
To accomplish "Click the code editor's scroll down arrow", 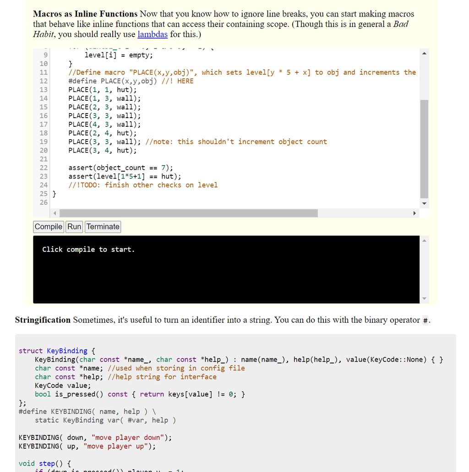I will 424,203.
